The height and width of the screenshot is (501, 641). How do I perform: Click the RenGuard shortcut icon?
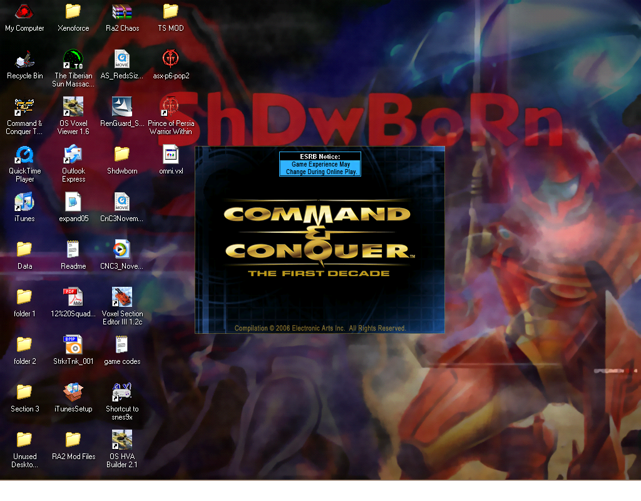pos(122,108)
